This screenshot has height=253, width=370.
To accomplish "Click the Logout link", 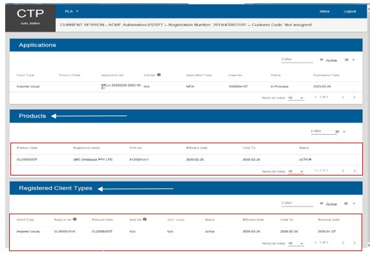I will (x=350, y=12).
